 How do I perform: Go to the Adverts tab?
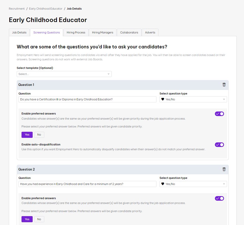click(x=150, y=32)
